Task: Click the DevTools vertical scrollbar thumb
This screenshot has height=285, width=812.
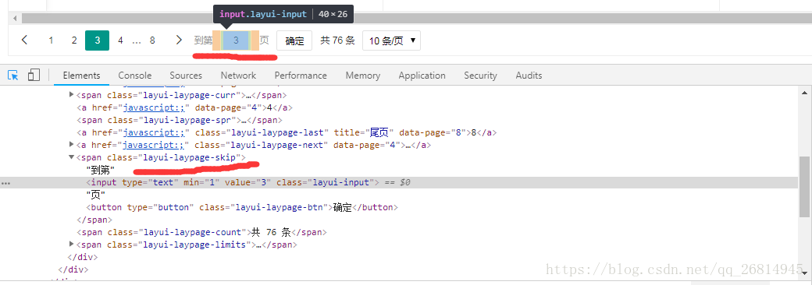Action: 804,186
